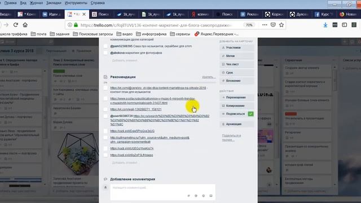
Task: Open the Яндекс.Переводчик bookmark
Action: click(217, 34)
